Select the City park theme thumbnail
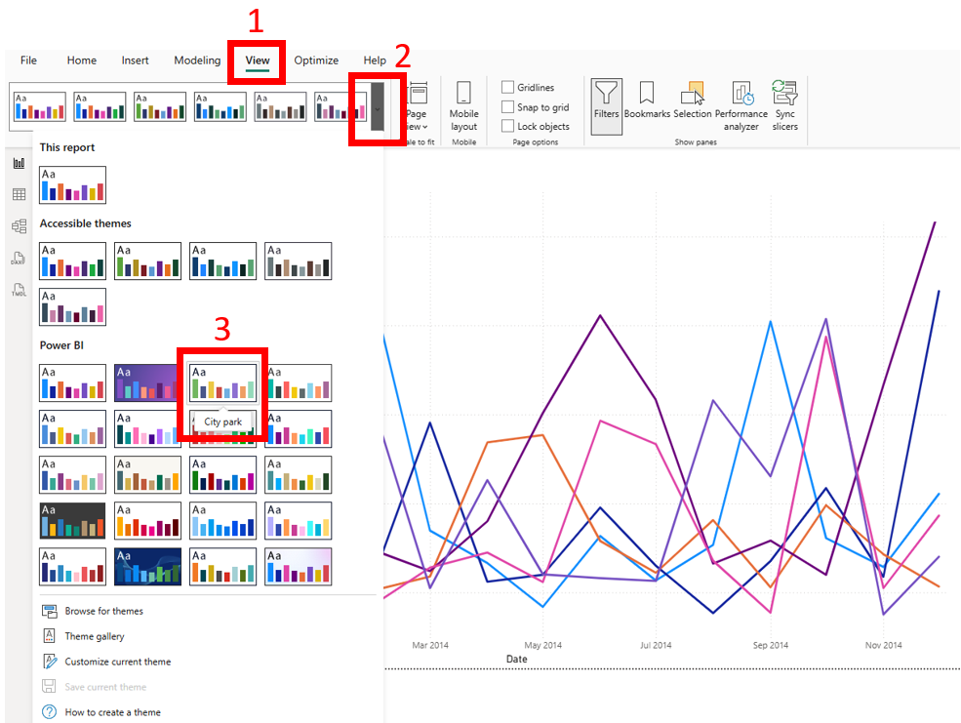The height and width of the screenshot is (723, 961). click(x=223, y=382)
